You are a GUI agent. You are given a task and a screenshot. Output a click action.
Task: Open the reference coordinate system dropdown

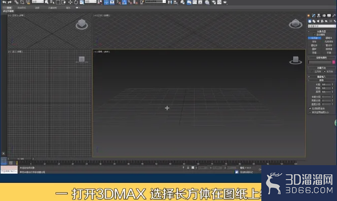tap(90, 2)
